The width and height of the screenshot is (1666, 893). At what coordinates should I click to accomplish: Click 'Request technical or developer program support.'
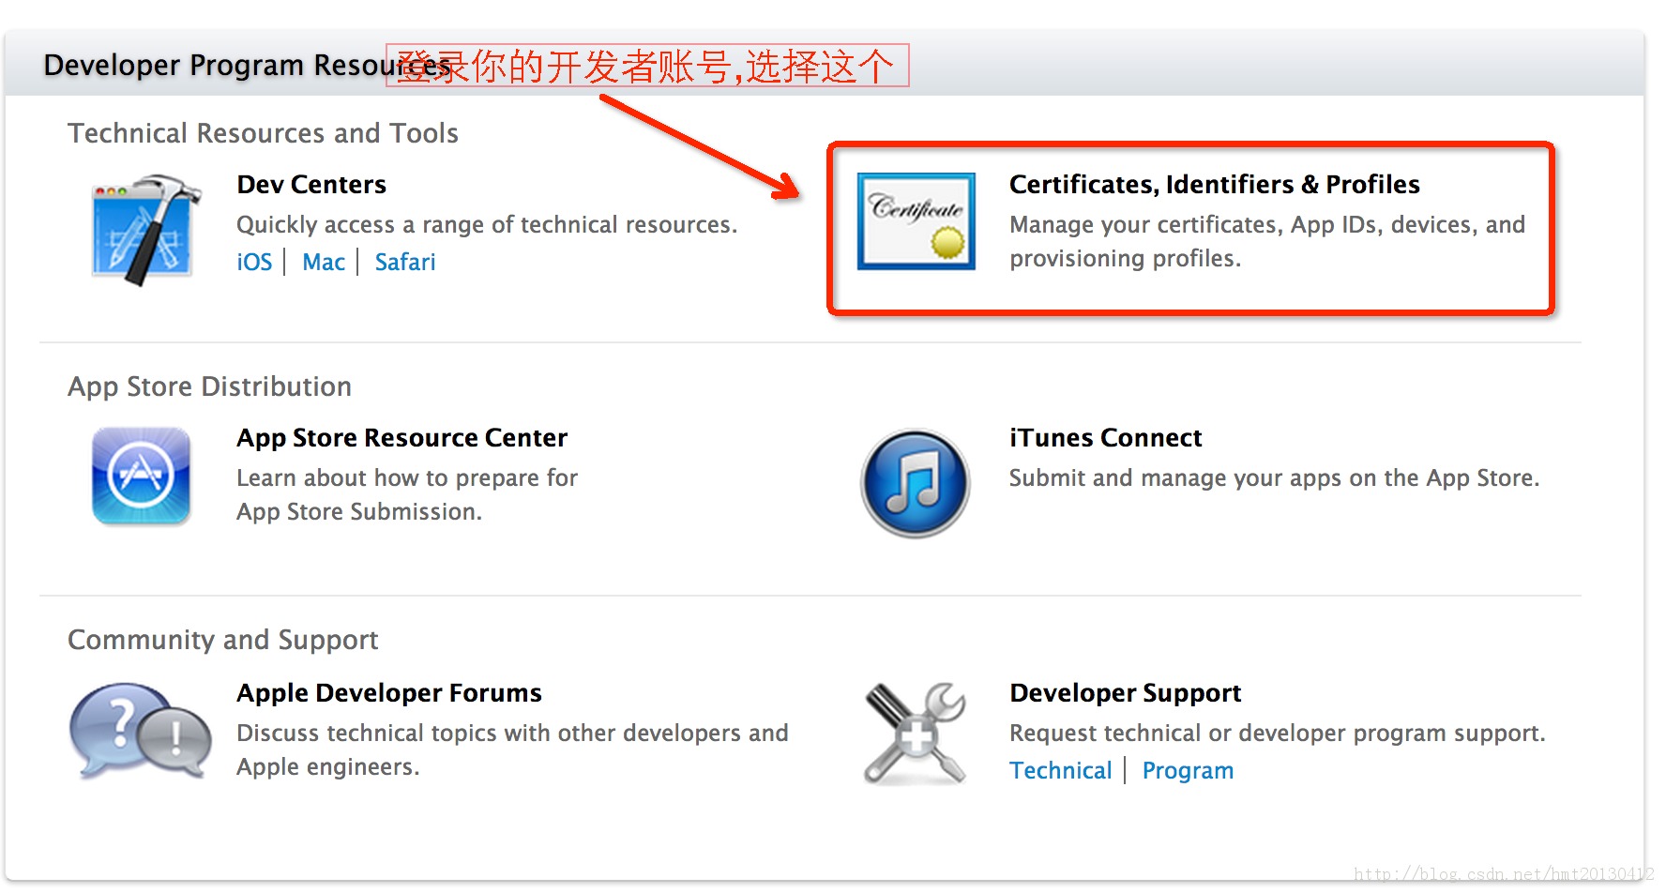pos(1277,733)
